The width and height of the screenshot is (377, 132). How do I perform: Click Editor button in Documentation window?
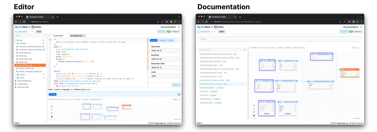click(x=222, y=31)
